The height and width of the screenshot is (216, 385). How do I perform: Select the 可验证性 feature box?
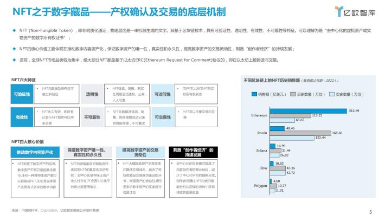tap(22, 94)
